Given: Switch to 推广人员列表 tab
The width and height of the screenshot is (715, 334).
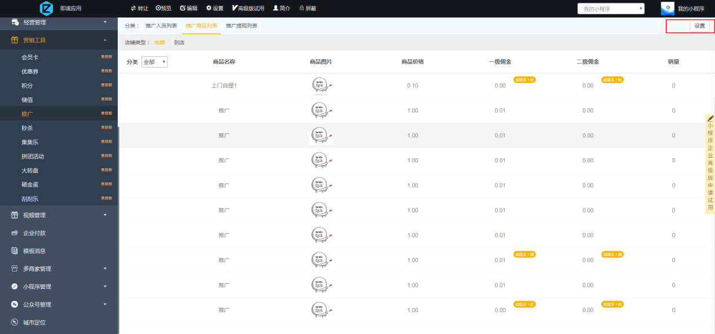Looking at the screenshot, I should pos(161,26).
